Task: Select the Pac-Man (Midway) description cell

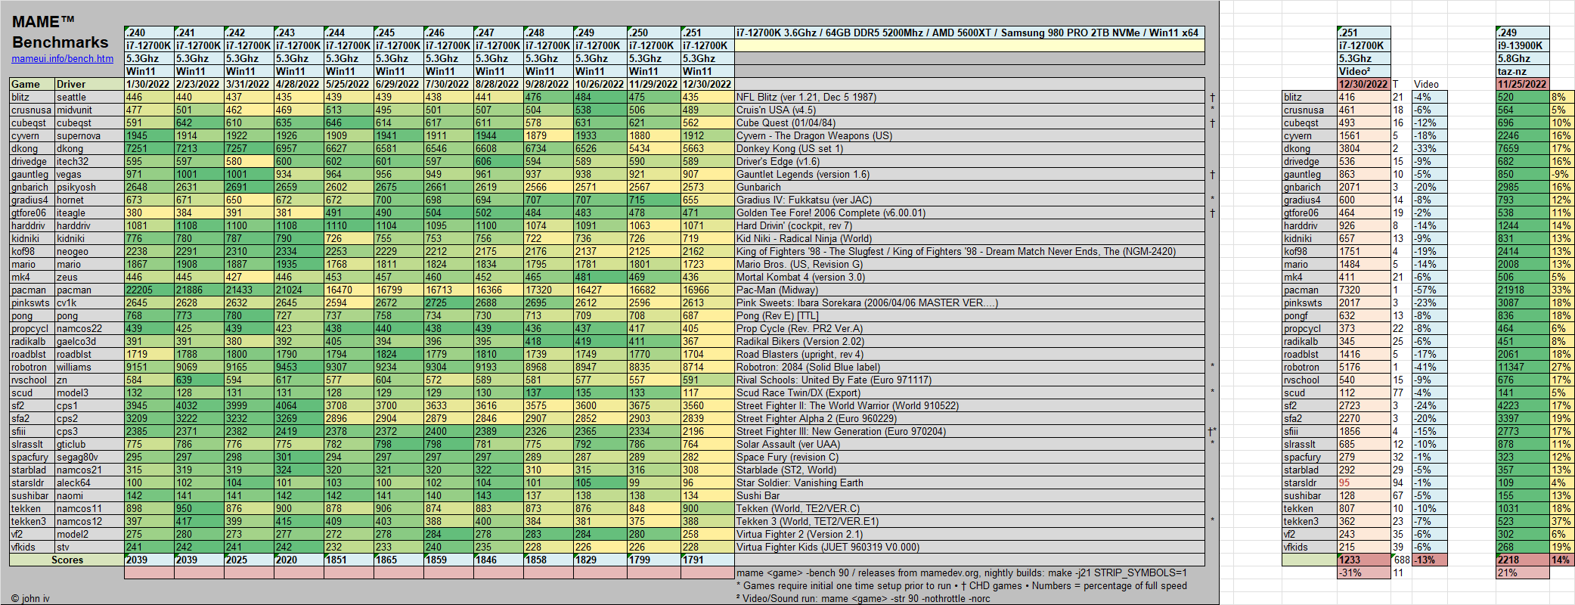Action: tap(969, 290)
